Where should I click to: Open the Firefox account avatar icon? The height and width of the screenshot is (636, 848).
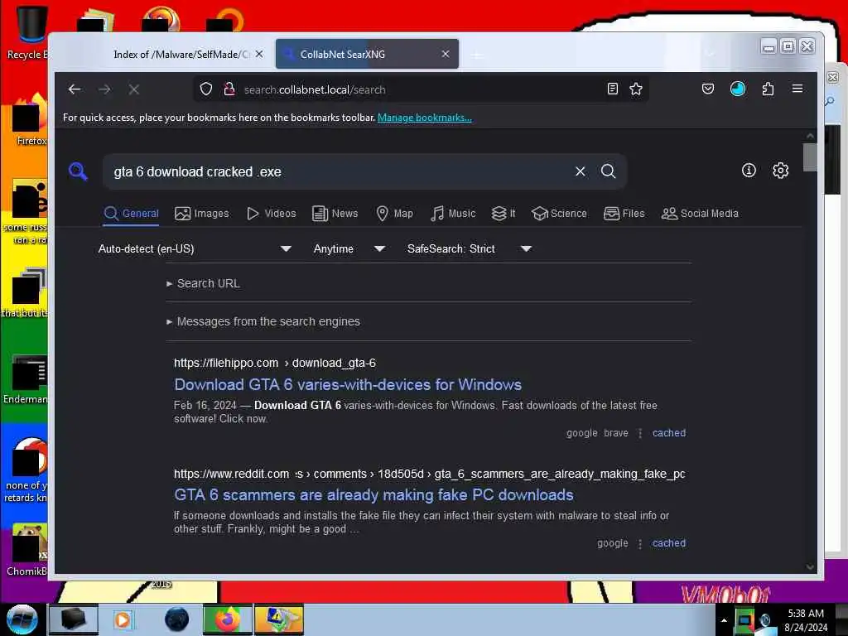click(x=738, y=89)
